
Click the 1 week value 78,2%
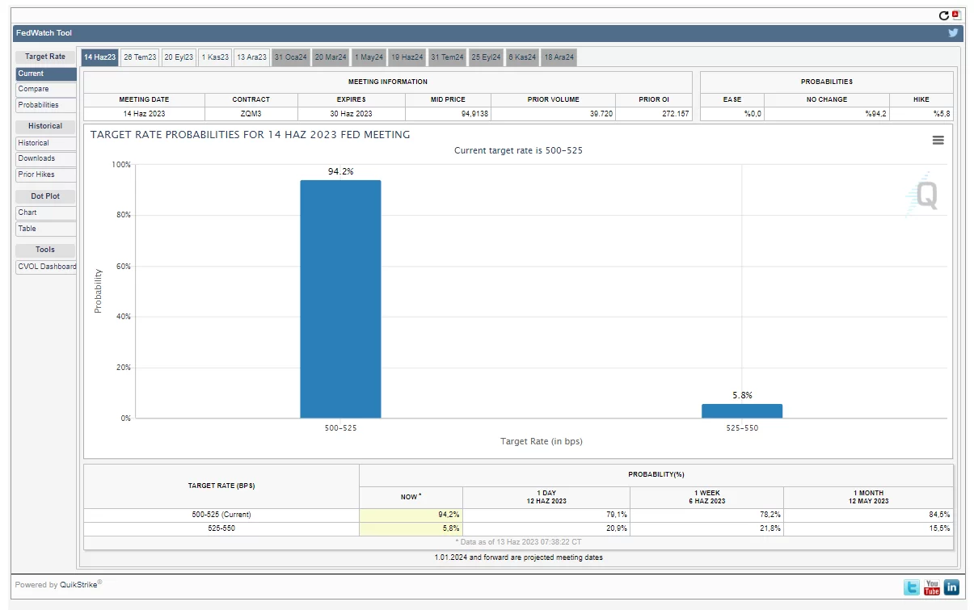click(707, 515)
